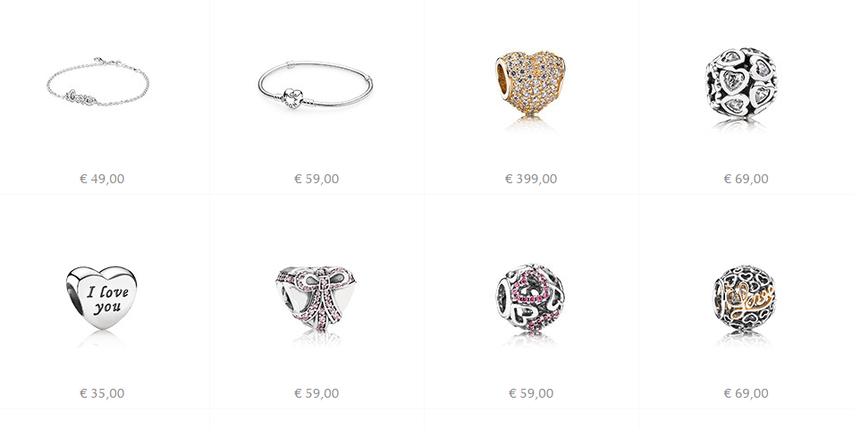Viewport: 860px width, 429px height.
Task: Open the openwork charm with pink stone hearts
Action: tap(530, 298)
